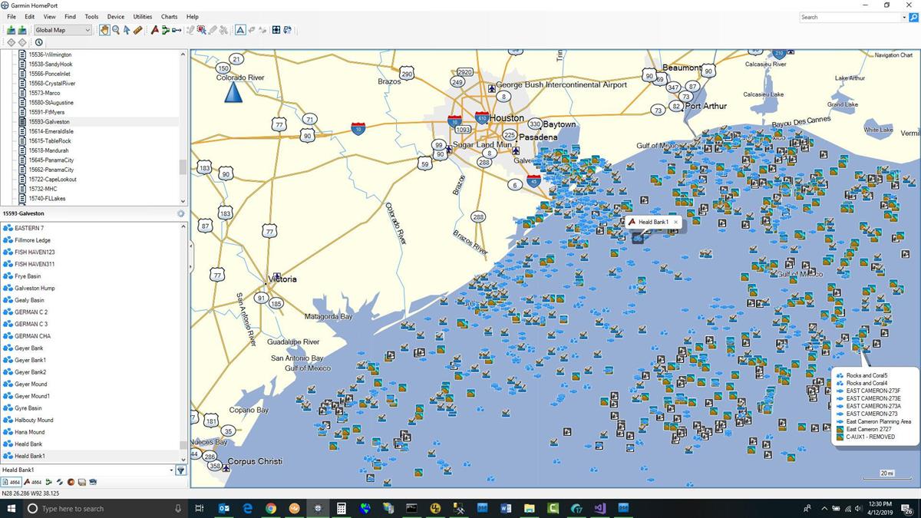Select the New Track tool

tap(177, 30)
